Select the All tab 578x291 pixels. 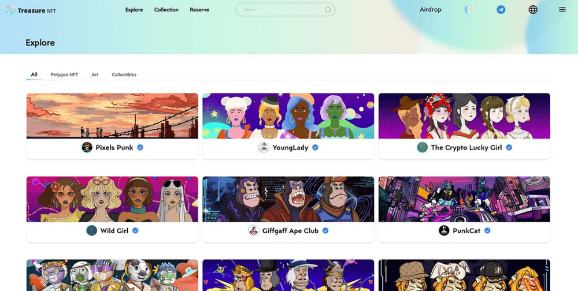(x=34, y=74)
